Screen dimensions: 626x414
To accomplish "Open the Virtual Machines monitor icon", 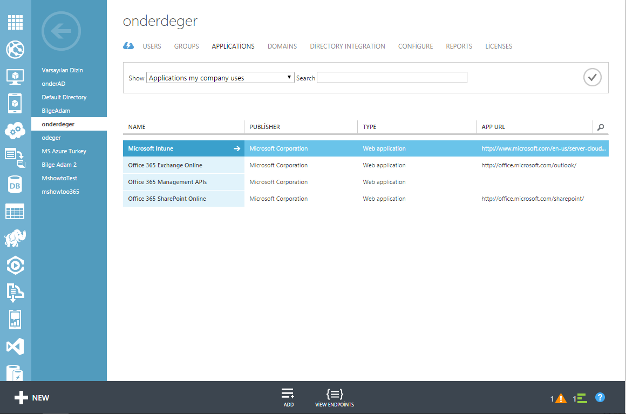I will (15, 77).
